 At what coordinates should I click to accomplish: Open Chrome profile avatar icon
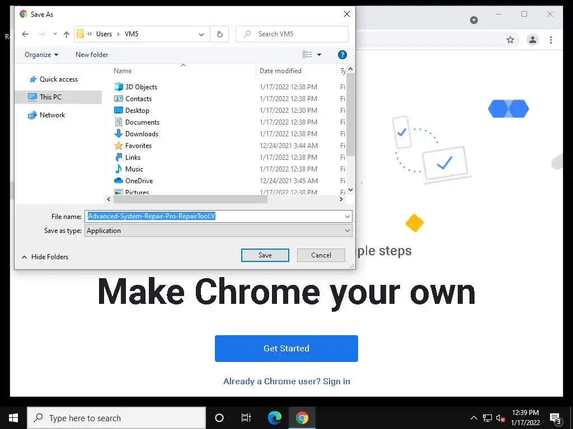click(x=533, y=40)
